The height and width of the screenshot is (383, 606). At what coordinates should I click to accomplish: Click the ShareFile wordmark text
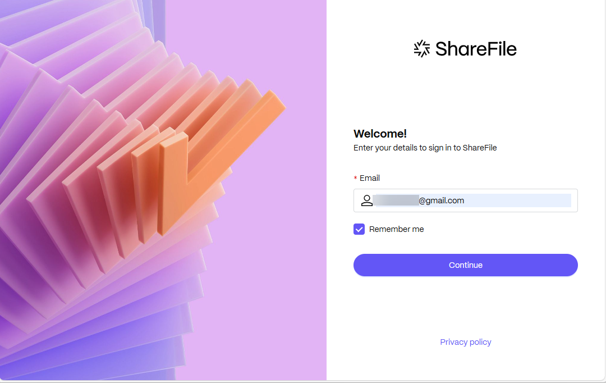[x=476, y=49]
